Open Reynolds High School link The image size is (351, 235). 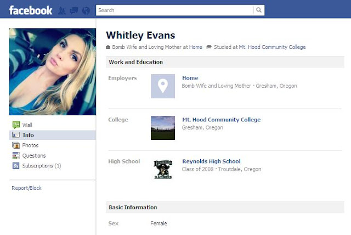coord(211,161)
